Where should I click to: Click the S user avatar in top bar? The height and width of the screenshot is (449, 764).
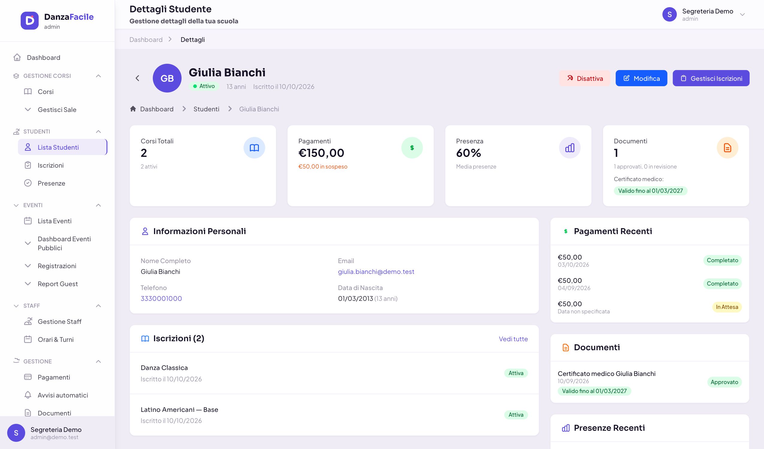point(669,14)
